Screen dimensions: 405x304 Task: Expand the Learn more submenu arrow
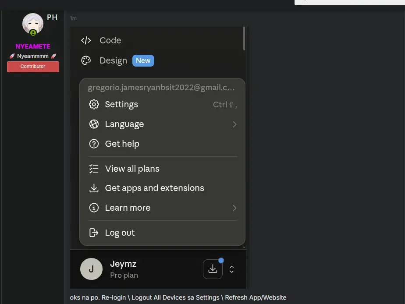(234, 208)
